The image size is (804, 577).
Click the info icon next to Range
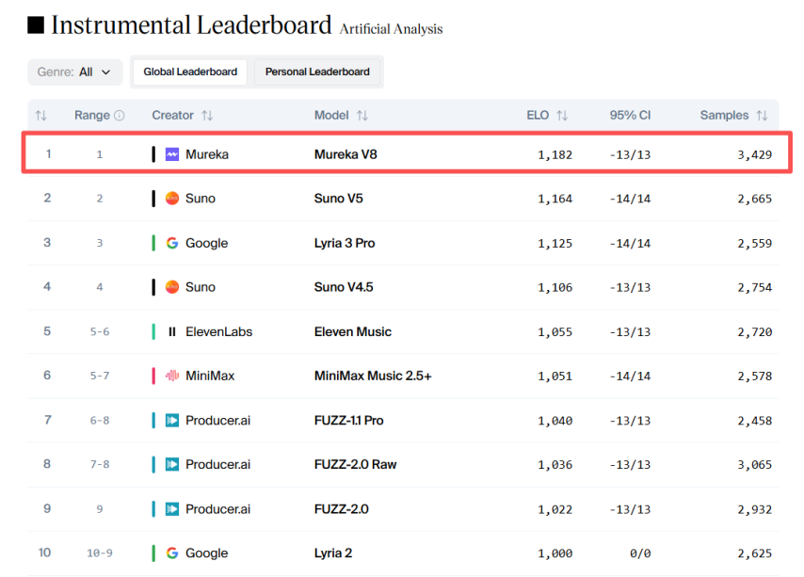point(120,116)
